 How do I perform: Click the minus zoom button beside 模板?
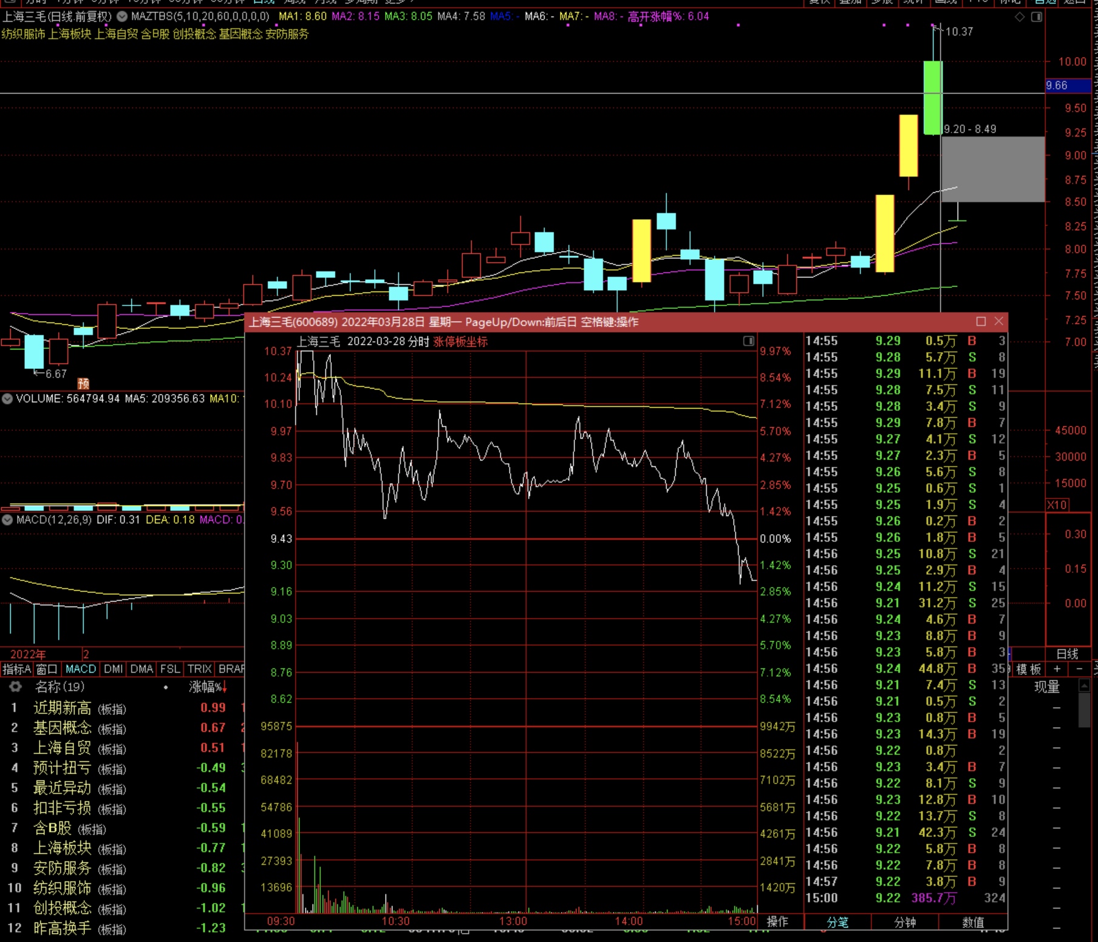point(1079,669)
